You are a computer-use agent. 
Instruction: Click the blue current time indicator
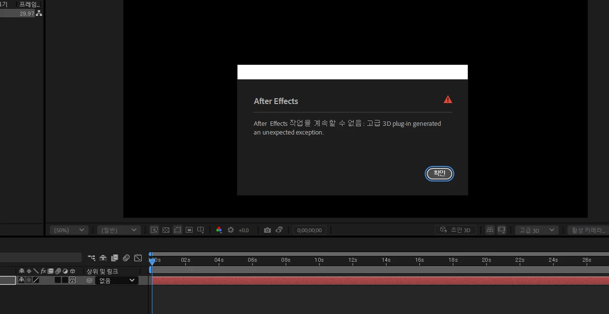152,261
